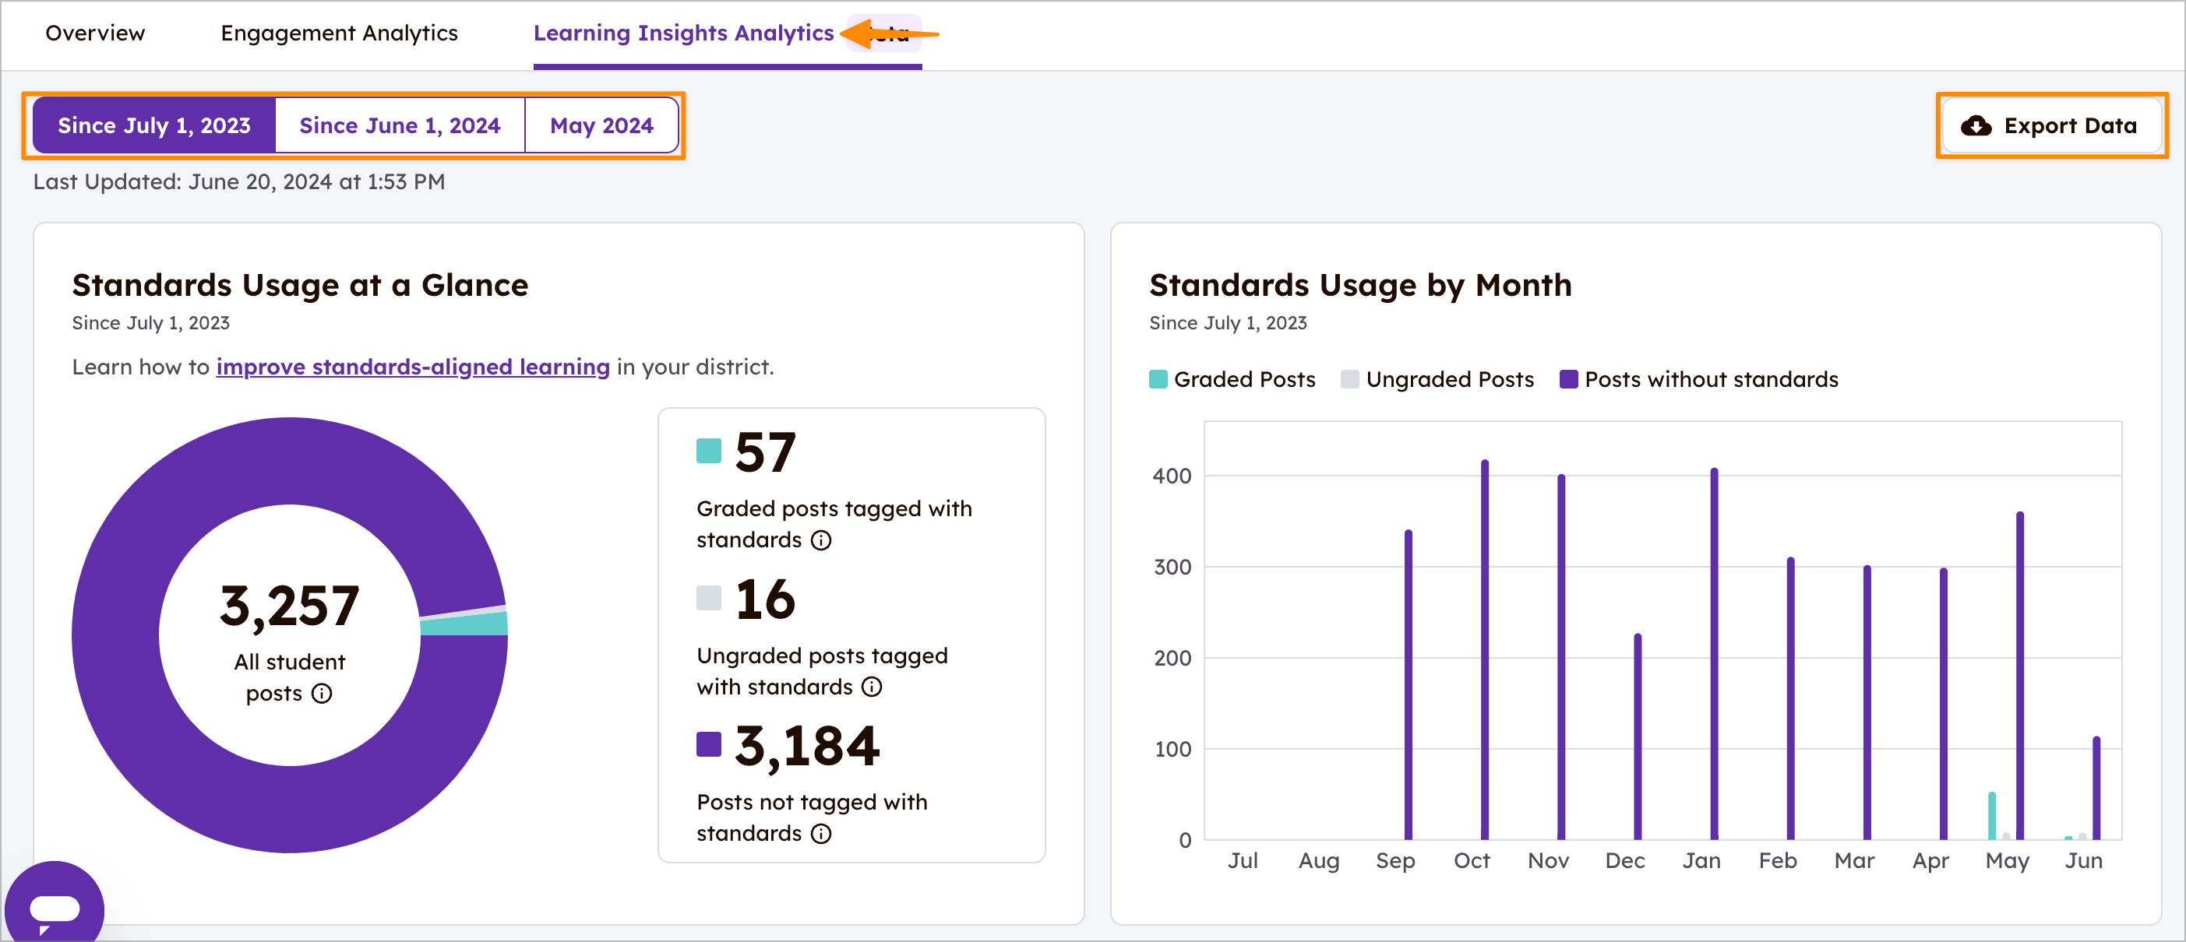Image resolution: width=2186 pixels, height=942 pixels.
Task: Select the Since June 1, 2024 date range
Action: click(399, 125)
